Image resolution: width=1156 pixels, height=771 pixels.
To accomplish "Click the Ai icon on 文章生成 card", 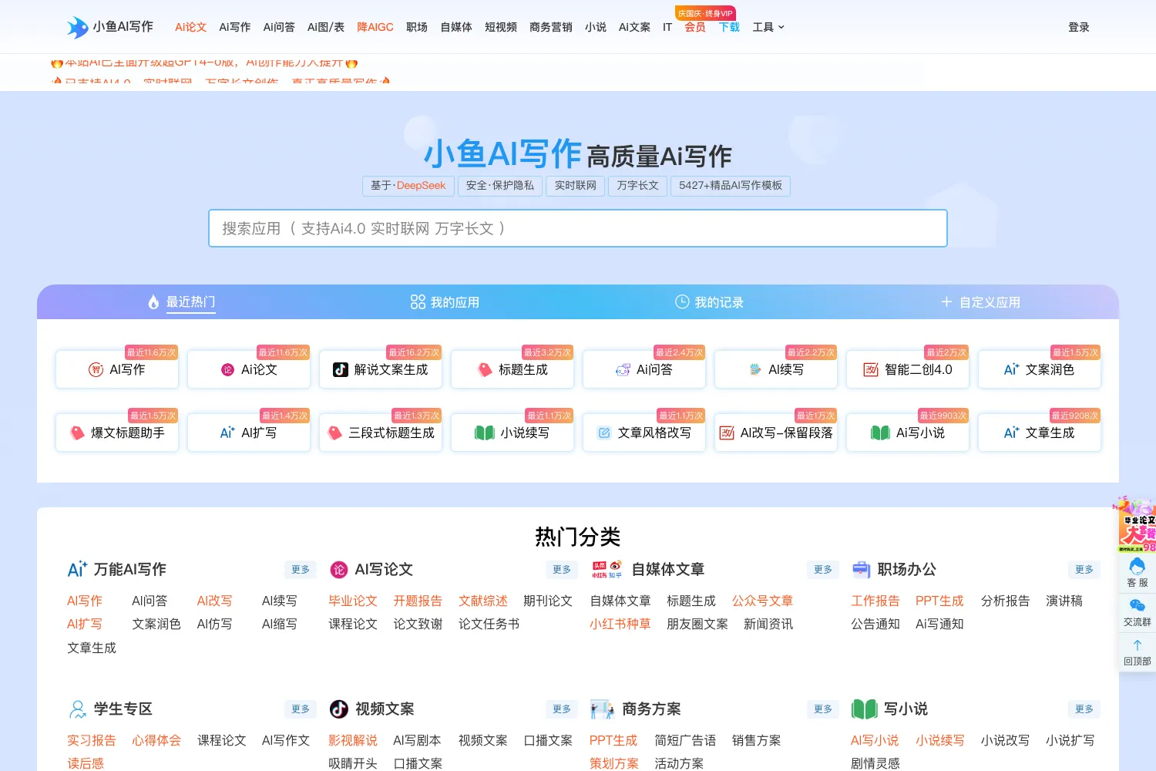I will 1011,433.
